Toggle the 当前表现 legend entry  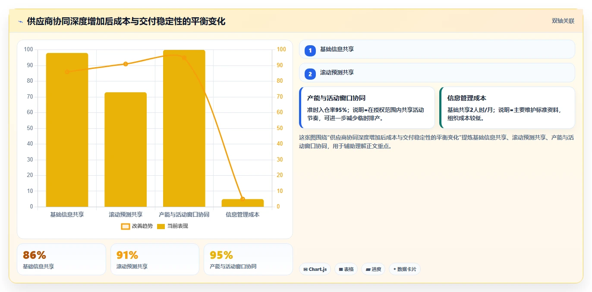(173, 226)
